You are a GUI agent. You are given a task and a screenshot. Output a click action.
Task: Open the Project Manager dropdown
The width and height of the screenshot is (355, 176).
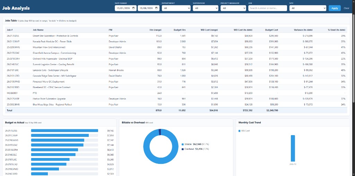(x=233, y=8)
